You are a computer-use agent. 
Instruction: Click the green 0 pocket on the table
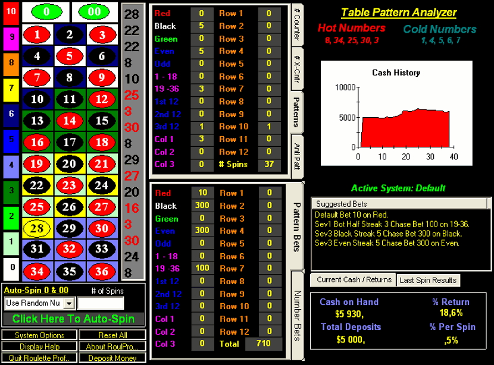click(x=46, y=11)
